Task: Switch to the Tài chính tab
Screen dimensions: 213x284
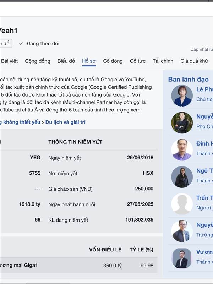Action: click(x=163, y=61)
